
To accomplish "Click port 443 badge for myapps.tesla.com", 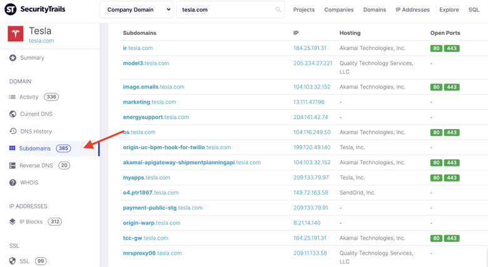I will (x=452, y=178).
